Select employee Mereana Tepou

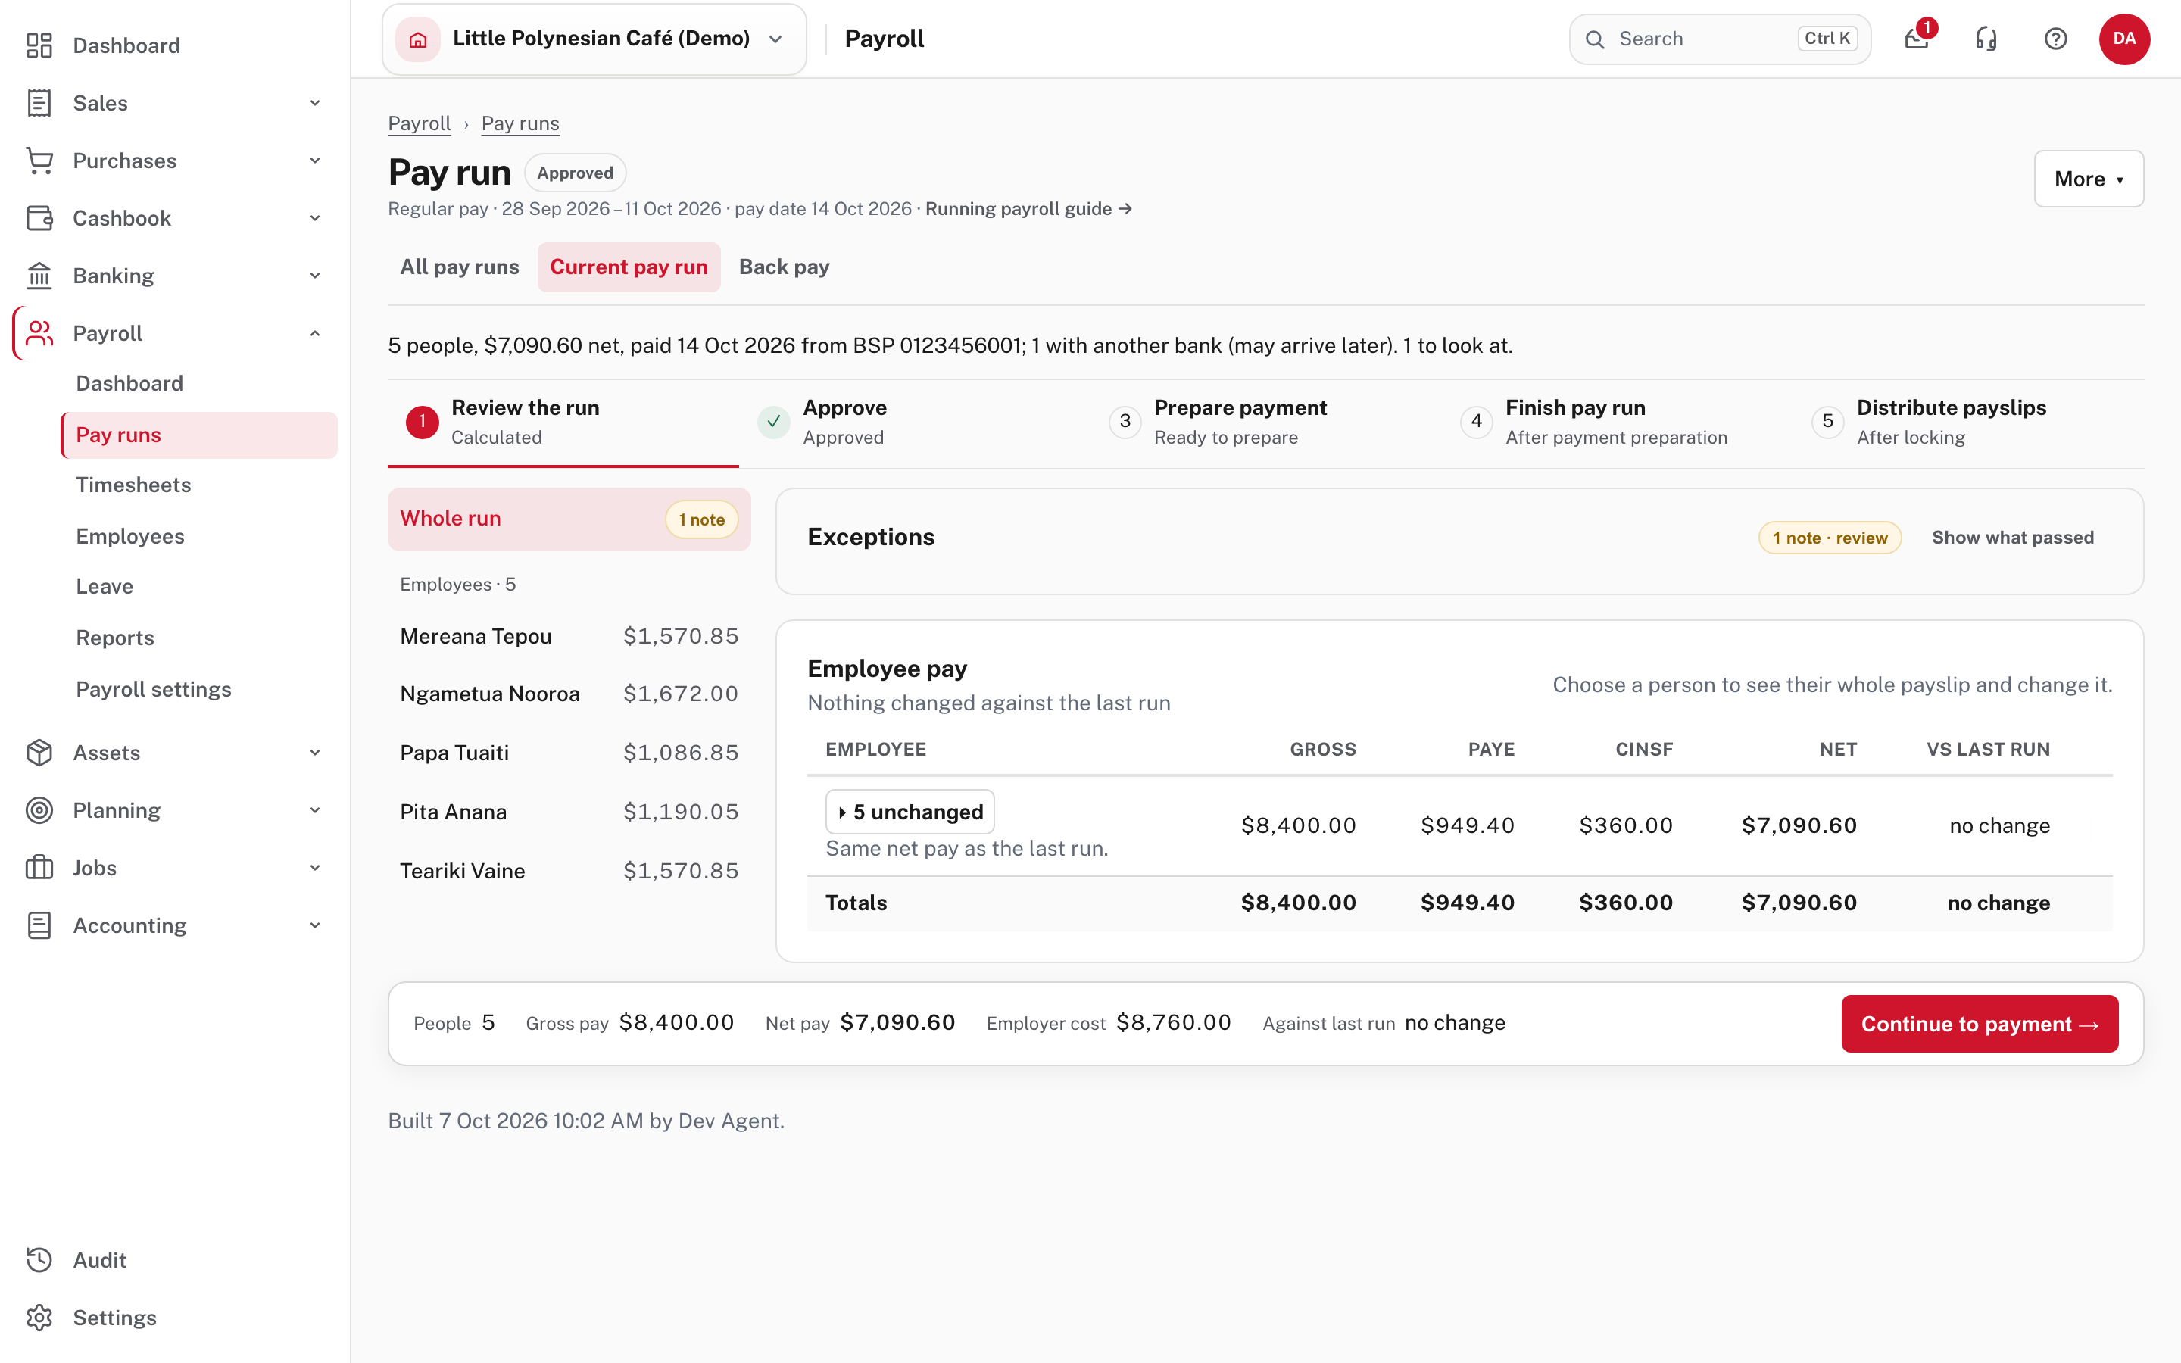(x=569, y=636)
